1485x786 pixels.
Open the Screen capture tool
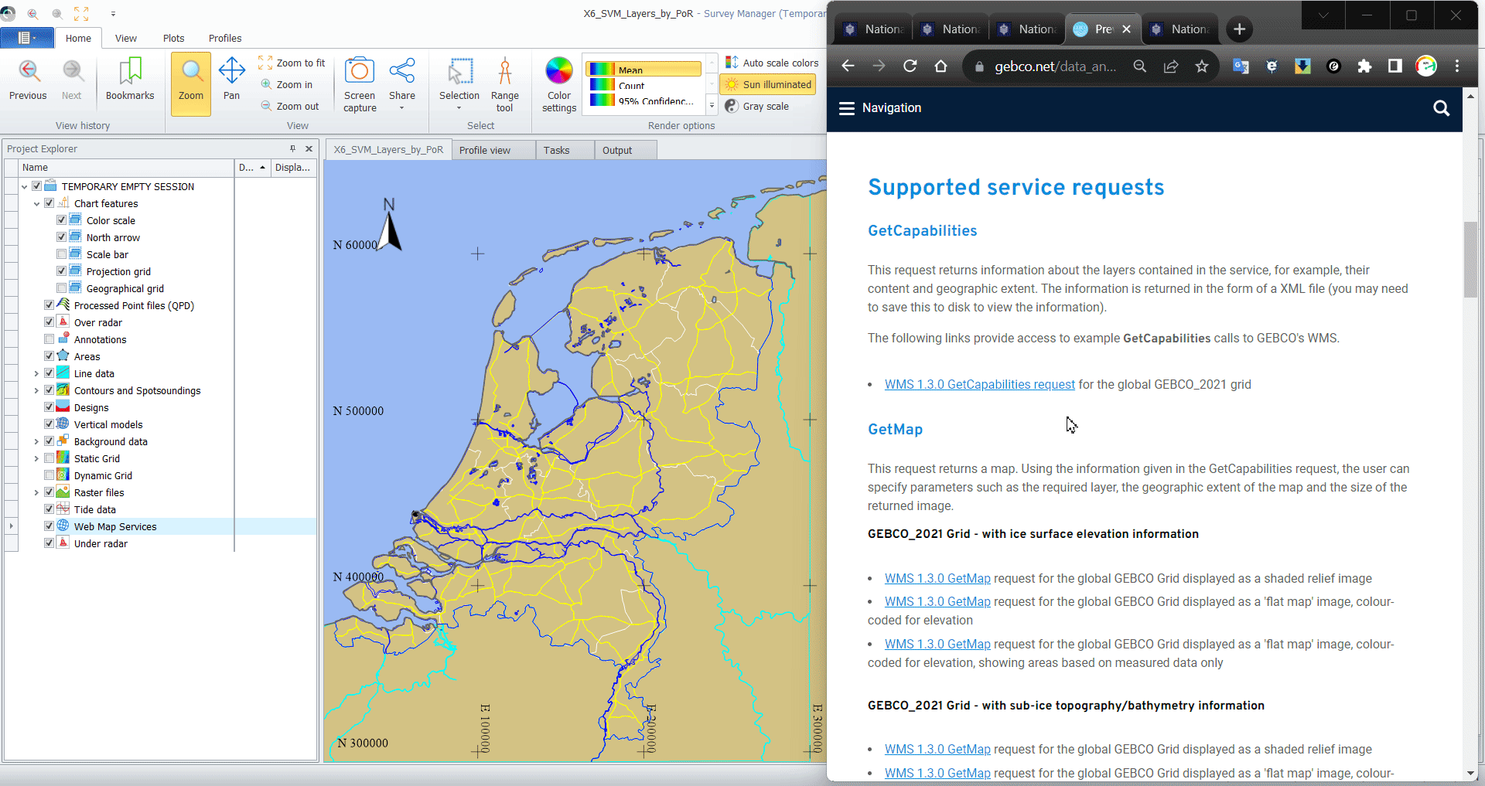click(360, 83)
